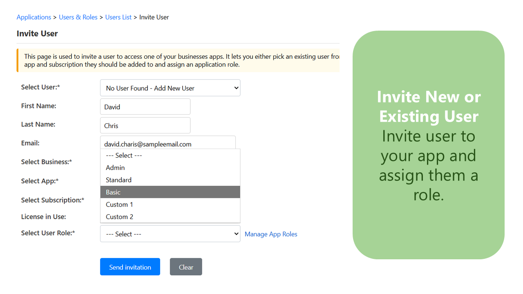Click the Select User Role chevron arrow
The width and height of the screenshot is (523, 294).
pyautogui.click(x=236, y=234)
